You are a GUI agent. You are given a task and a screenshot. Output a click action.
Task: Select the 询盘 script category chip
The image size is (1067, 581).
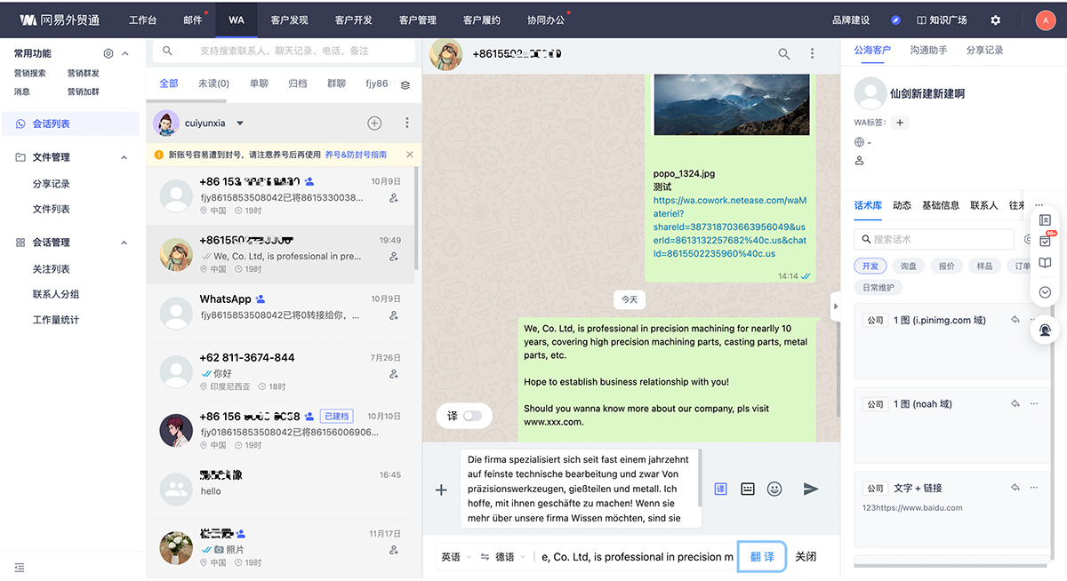tap(908, 266)
